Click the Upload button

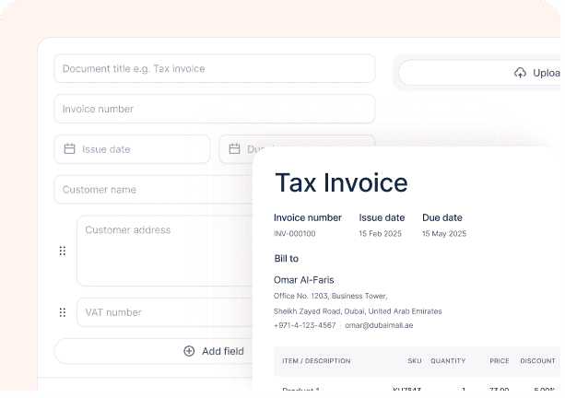click(x=479, y=73)
